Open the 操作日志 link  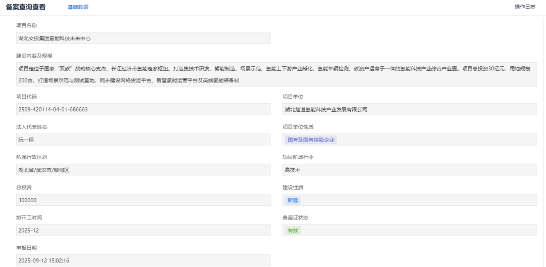coord(525,7)
